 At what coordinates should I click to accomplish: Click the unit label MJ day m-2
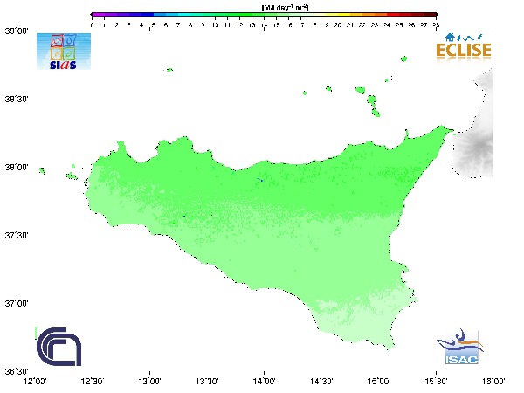(x=285, y=7)
